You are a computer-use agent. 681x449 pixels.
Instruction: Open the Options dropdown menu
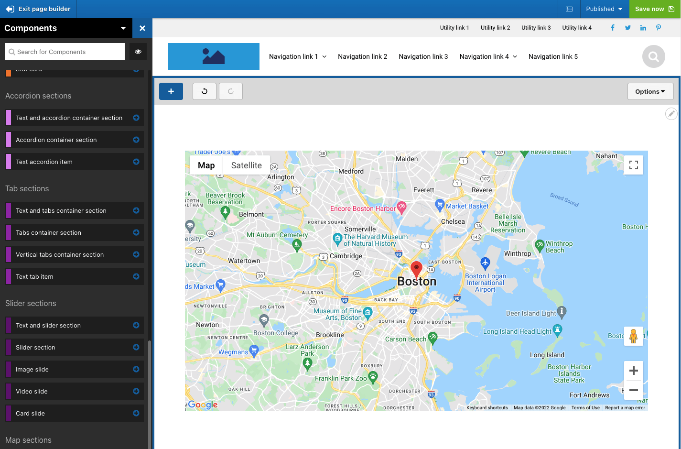click(x=650, y=91)
